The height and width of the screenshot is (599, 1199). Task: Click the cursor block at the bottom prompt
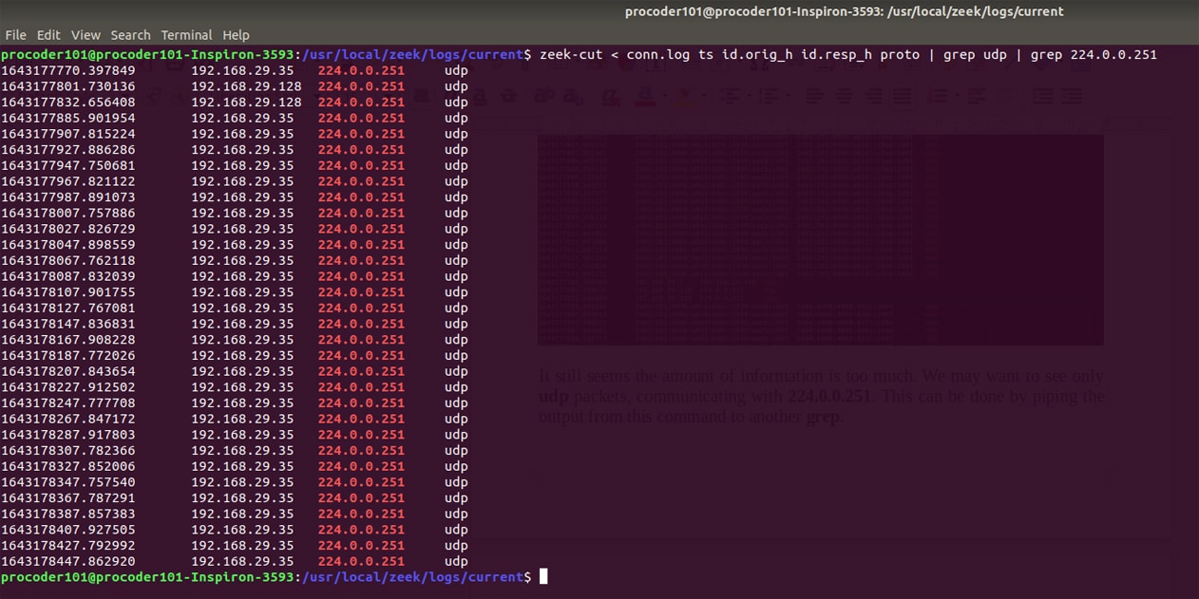coord(543,577)
